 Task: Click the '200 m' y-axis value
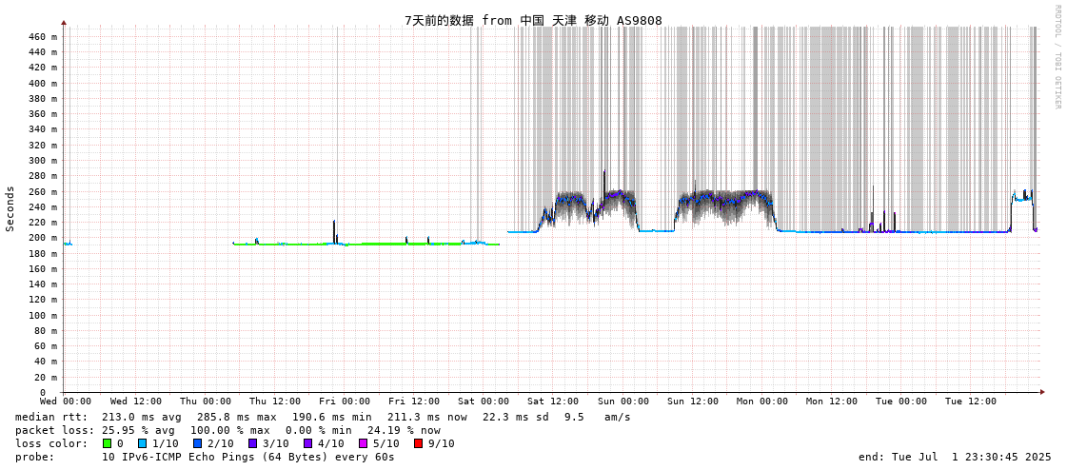[42, 238]
